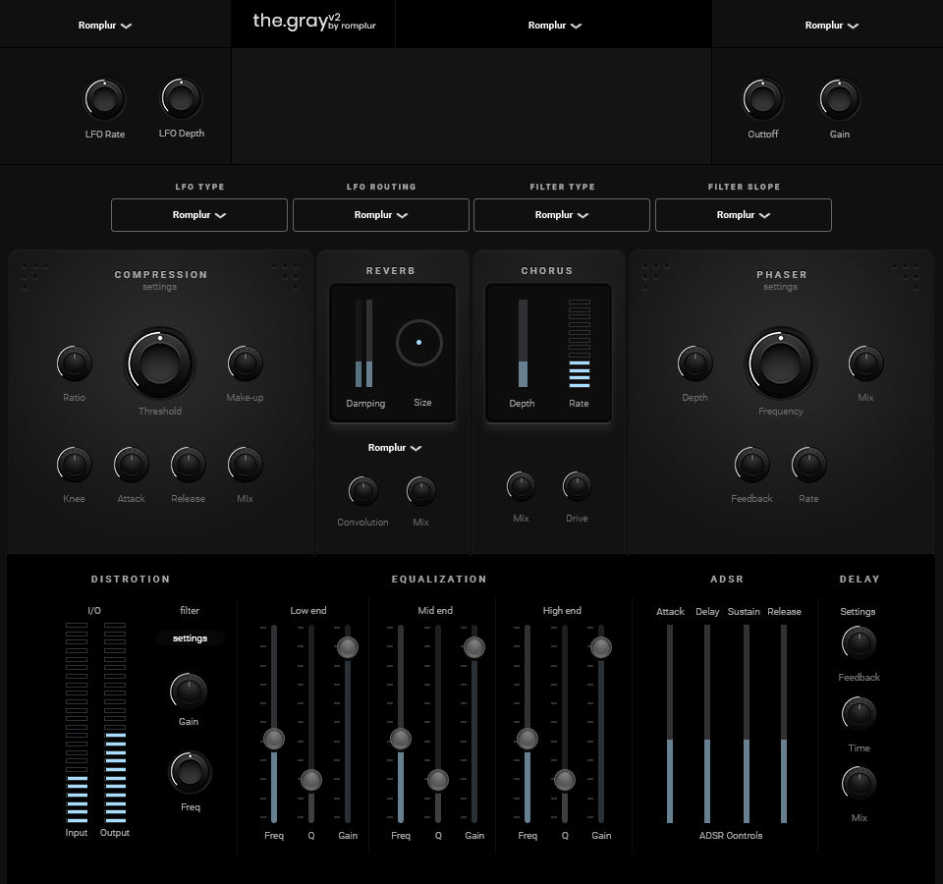Open the top-center Romplur dropdown
943x884 pixels.
(554, 26)
